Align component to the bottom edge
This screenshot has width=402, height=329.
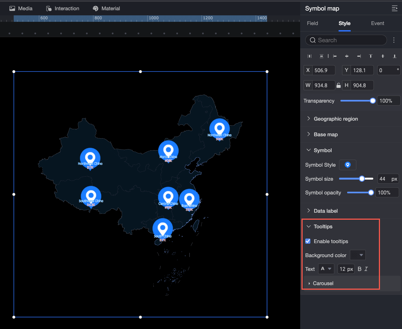[x=394, y=56]
